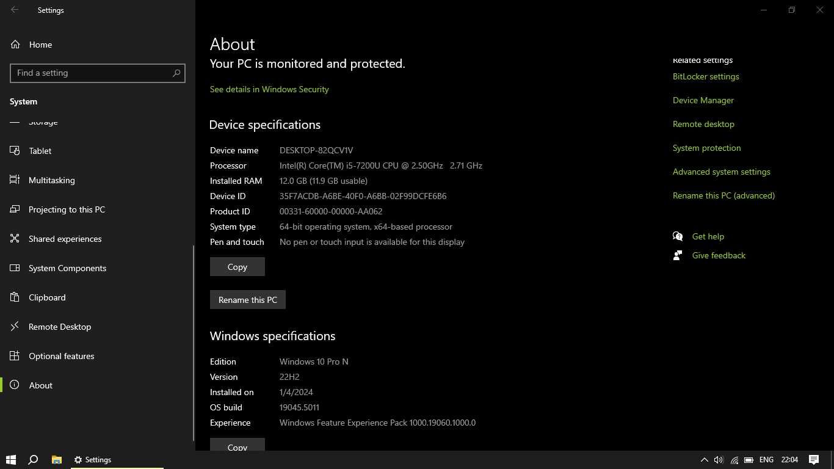Copy the device specifications
Viewport: 834px width, 469px height.
(x=238, y=267)
